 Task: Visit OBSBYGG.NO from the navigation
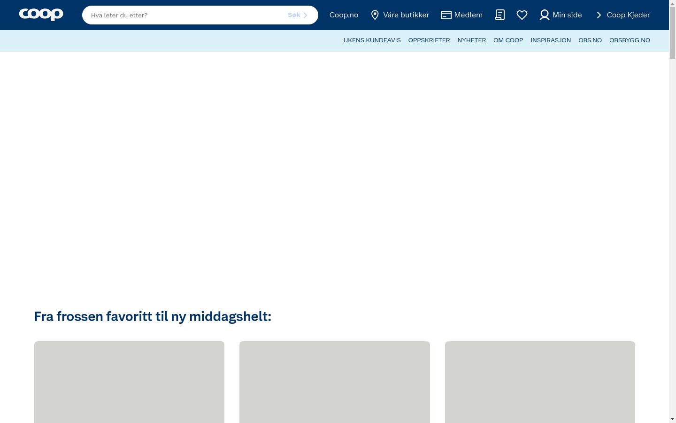click(630, 40)
